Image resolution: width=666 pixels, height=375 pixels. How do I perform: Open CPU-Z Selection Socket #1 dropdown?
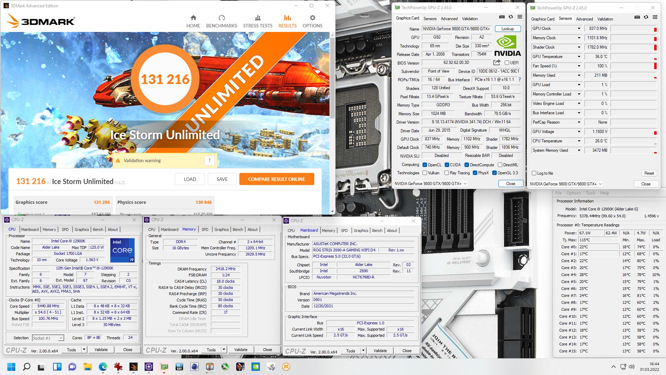pyautogui.click(x=61, y=338)
